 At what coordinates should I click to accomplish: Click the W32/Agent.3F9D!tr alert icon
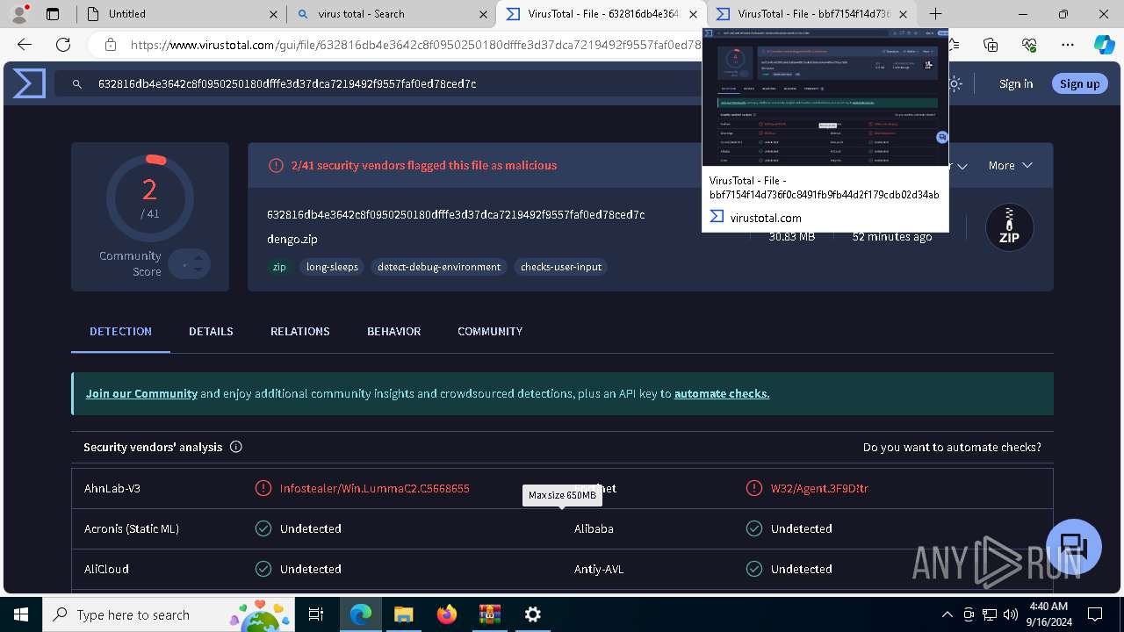[753, 488]
